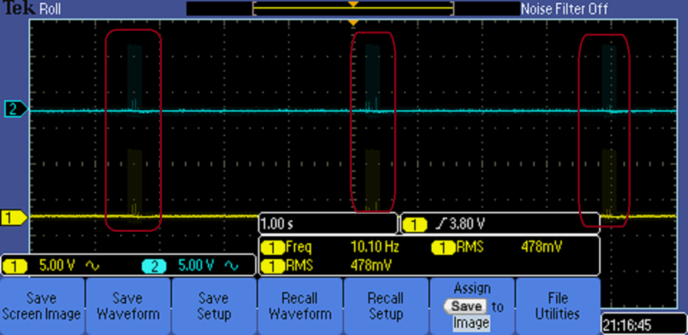The image size is (688, 335).
Task: Click the waveform record overview bar
Action: [x=353, y=9]
